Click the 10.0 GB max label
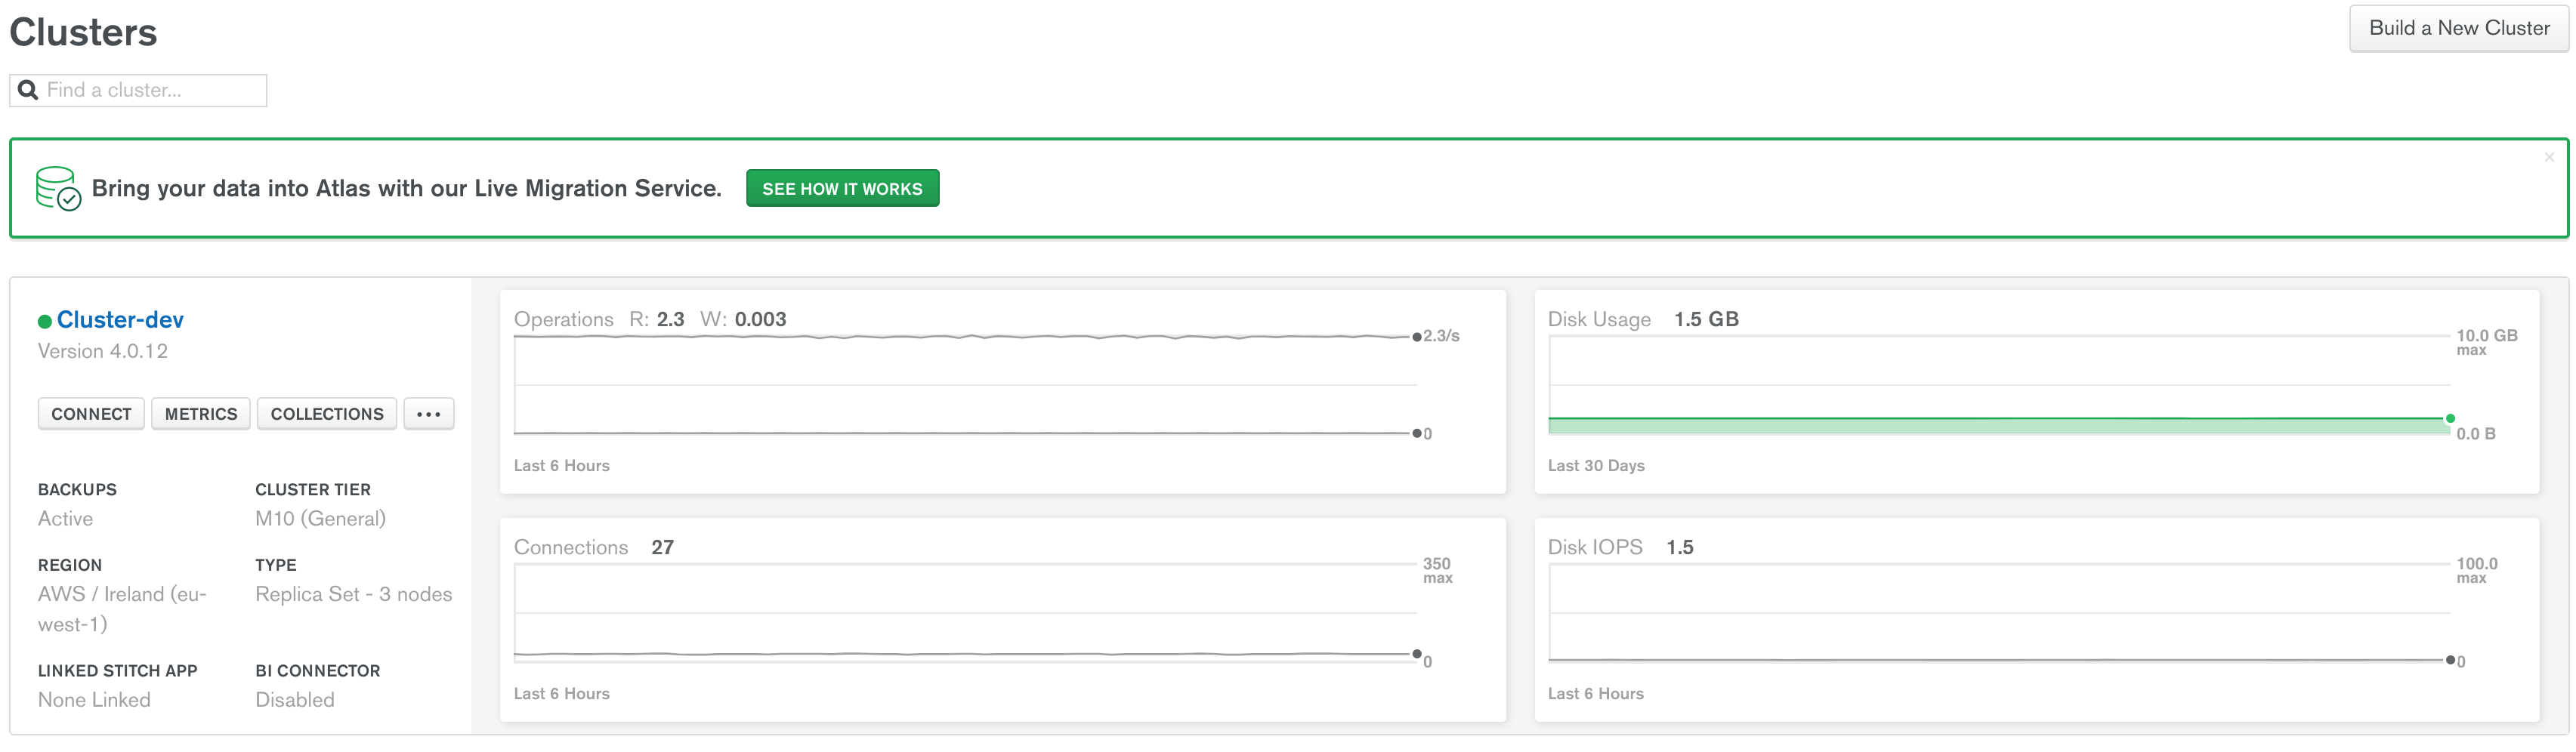Image resolution: width=2576 pixels, height=752 pixels. [x=2486, y=342]
